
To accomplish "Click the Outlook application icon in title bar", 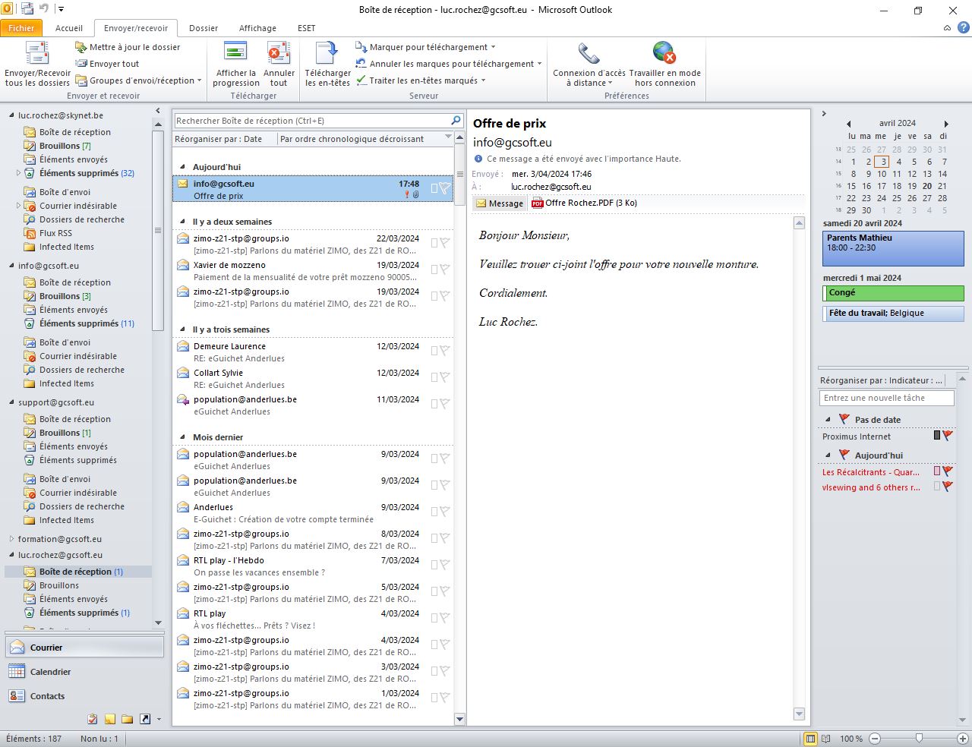I will click(8, 10).
